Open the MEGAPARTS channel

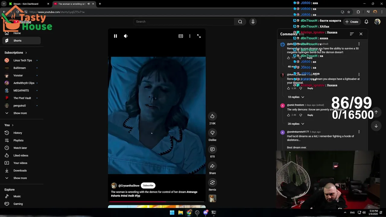click(22, 90)
